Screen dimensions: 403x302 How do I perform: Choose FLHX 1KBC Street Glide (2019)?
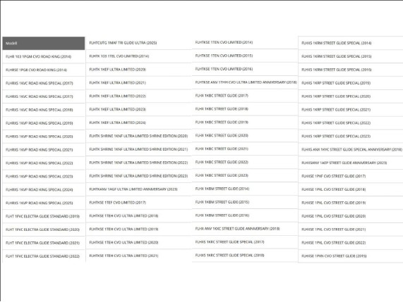pos(222,122)
